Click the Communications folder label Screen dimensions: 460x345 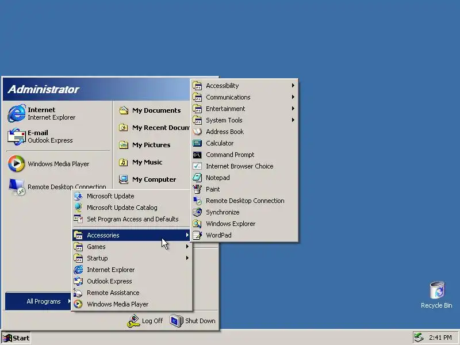pos(228,97)
